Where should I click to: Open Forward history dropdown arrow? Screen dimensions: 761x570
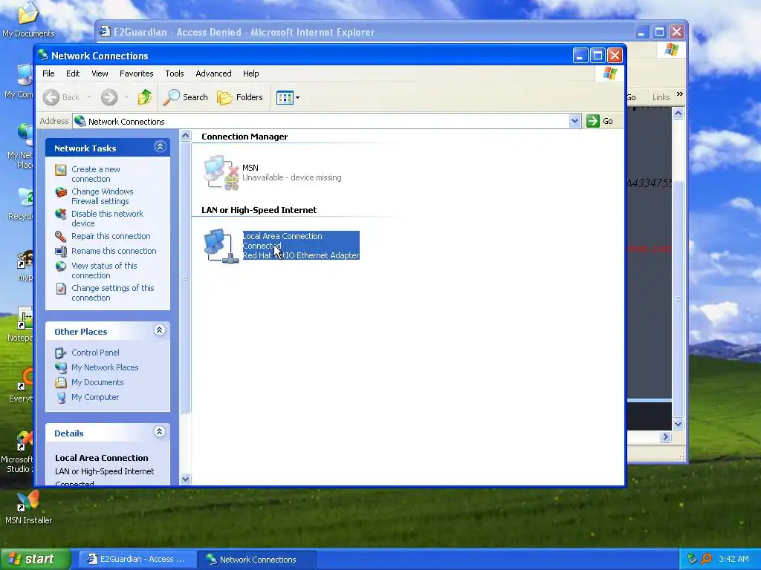coord(126,97)
